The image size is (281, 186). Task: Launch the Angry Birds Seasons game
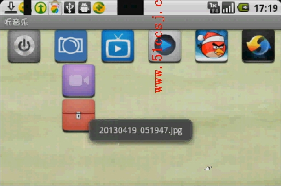coord(211,46)
